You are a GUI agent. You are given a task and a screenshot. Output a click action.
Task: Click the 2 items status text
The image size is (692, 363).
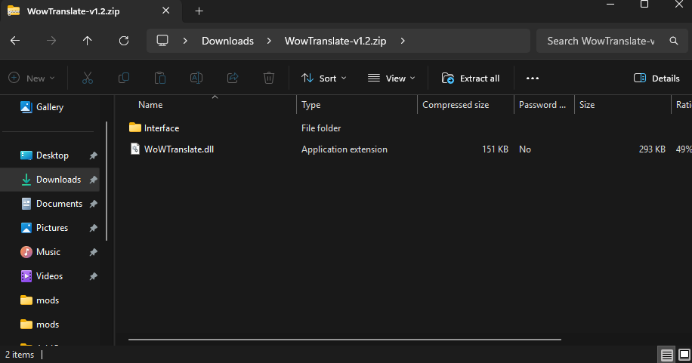[20, 355]
